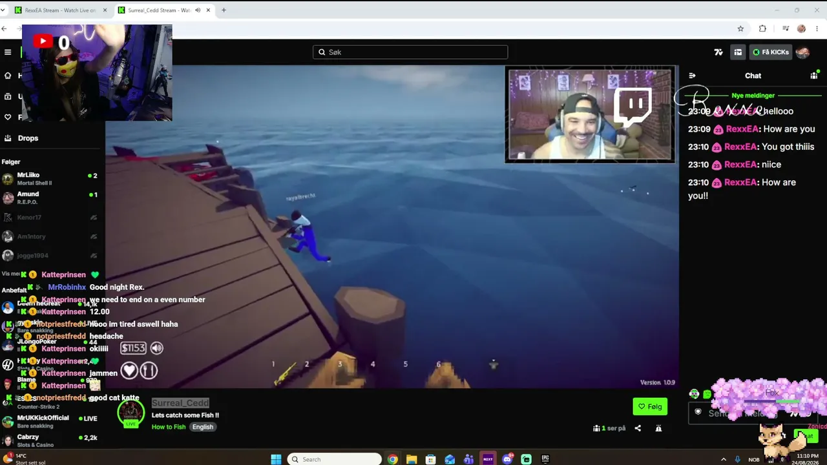
Task: Click the Windows taskbar Search box
Action: tap(334, 459)
